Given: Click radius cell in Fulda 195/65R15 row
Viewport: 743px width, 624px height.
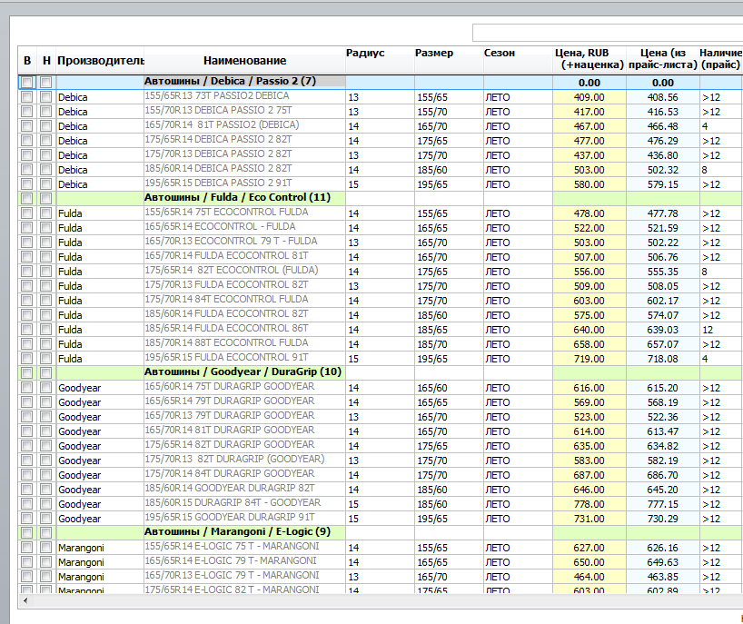Looking at the screenshot, I should 380,359.
